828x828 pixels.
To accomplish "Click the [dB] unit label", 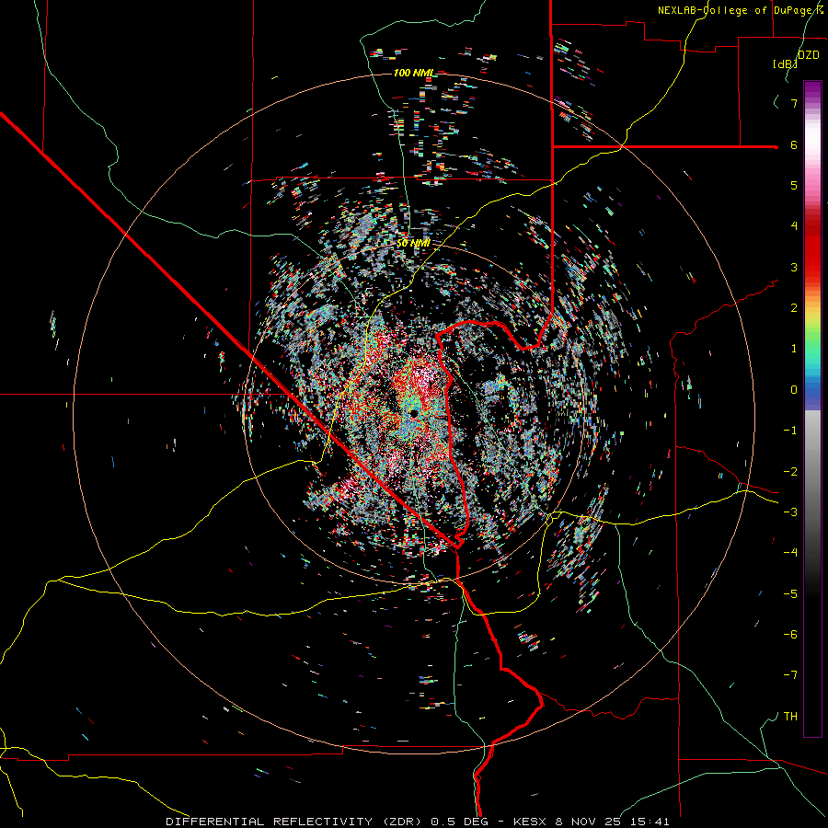I will pyautogui.click(x=786, y=63).
